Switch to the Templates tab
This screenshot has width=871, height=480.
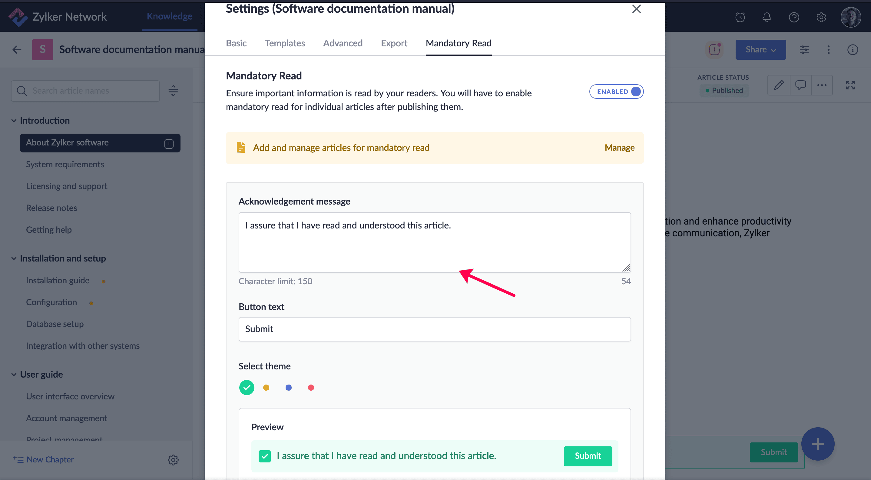(285, 43)
